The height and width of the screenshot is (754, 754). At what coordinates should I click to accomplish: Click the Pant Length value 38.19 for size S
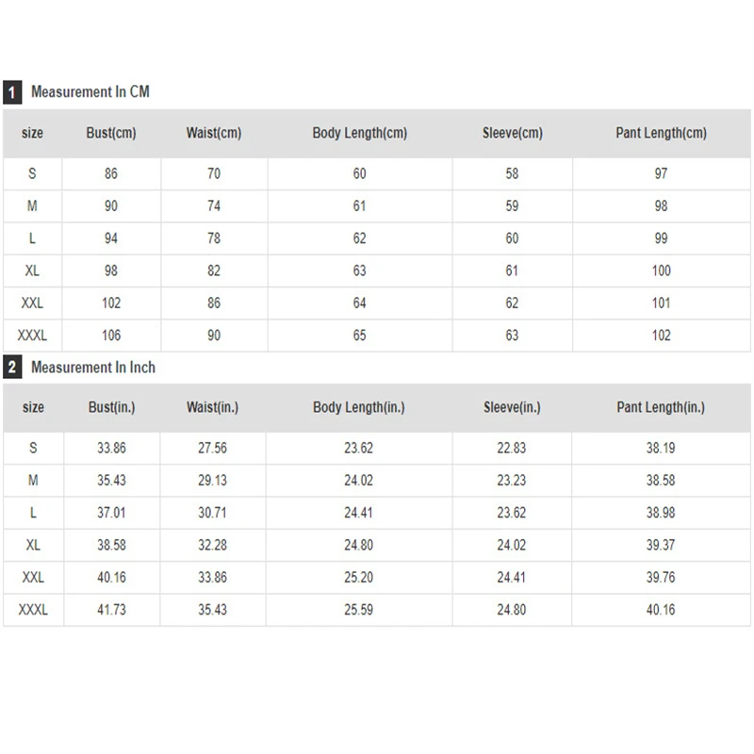661,449
